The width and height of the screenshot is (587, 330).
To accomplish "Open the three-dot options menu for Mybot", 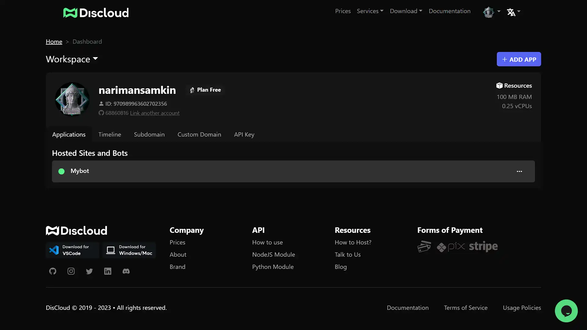I will [x=519, y=171].
